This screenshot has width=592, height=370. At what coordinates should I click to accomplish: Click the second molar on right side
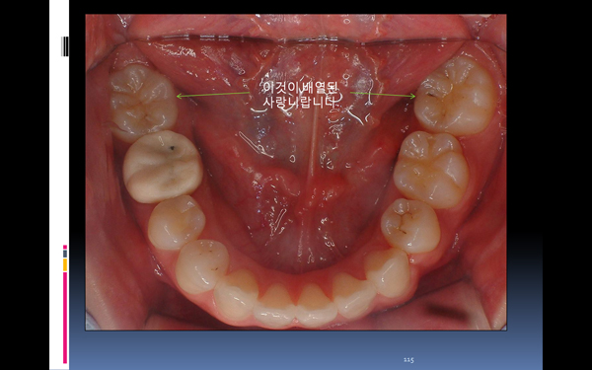[431, 169]
